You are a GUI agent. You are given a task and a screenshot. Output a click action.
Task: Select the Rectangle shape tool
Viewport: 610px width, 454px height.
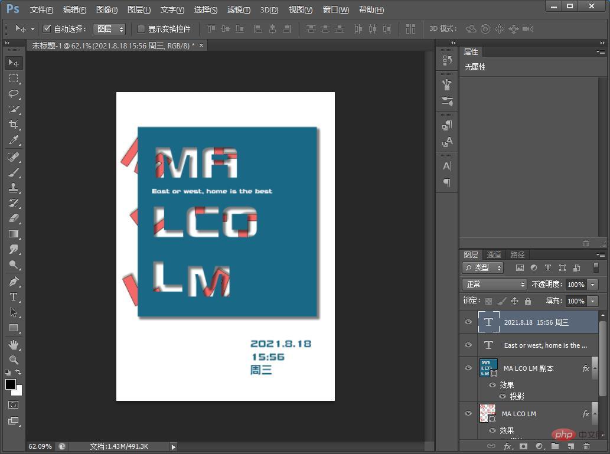(14, 328)
